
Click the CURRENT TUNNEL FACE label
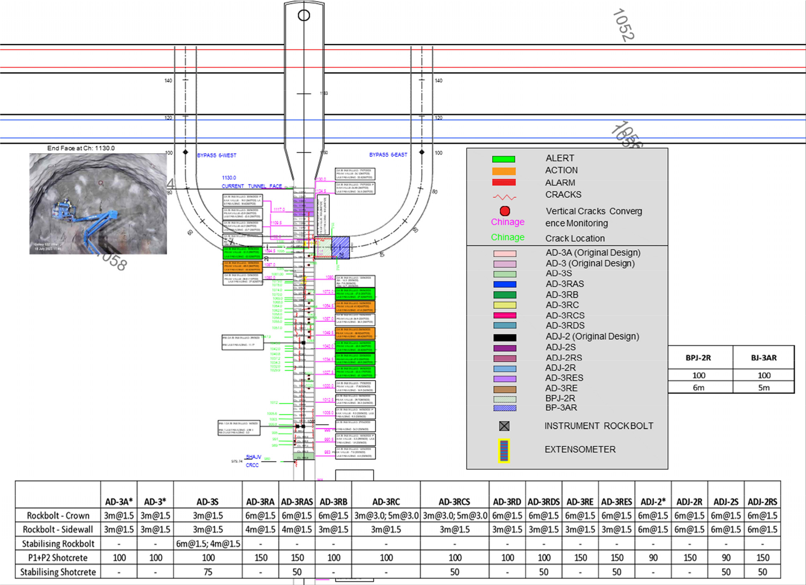point(252,186)
